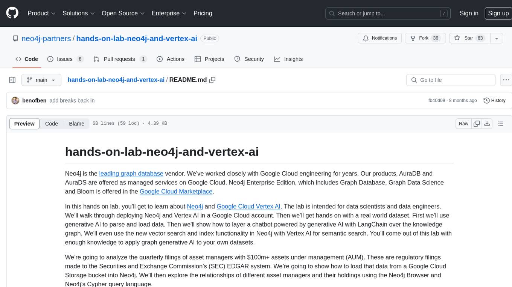Click the Public visibility label
Image resolution: width=512 pixels, height=287 pixels.
[210, 38]
